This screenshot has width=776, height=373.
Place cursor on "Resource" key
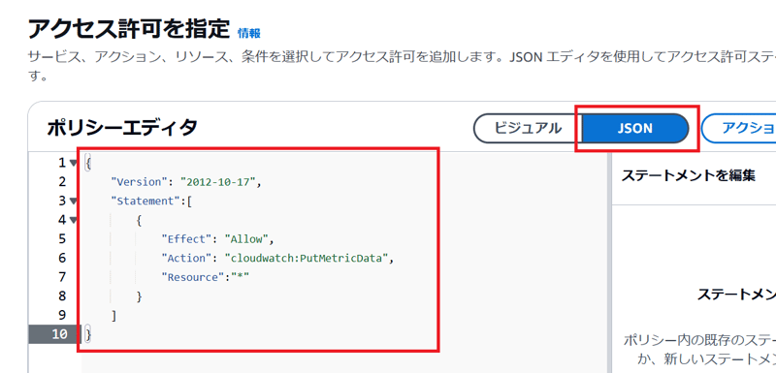point(193,277)
